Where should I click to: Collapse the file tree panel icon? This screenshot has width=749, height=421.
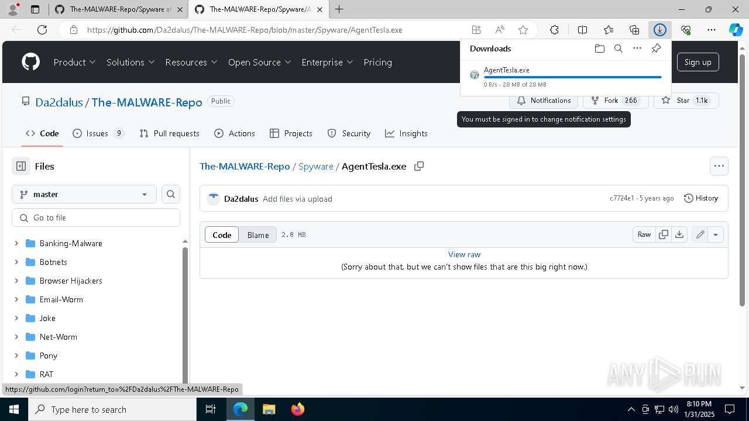coord(21,166)
